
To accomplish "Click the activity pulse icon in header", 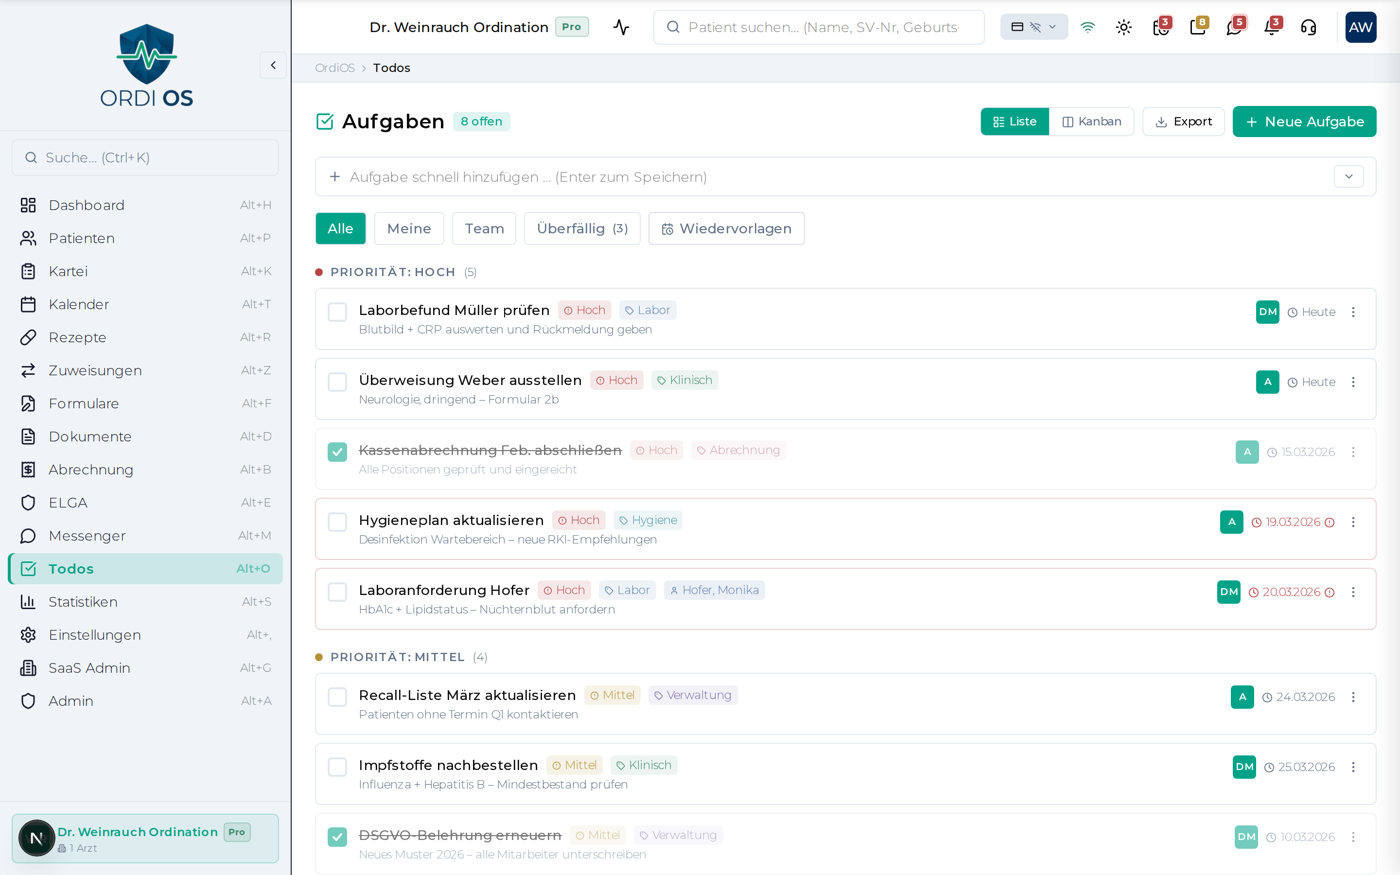I will point(621,27).
